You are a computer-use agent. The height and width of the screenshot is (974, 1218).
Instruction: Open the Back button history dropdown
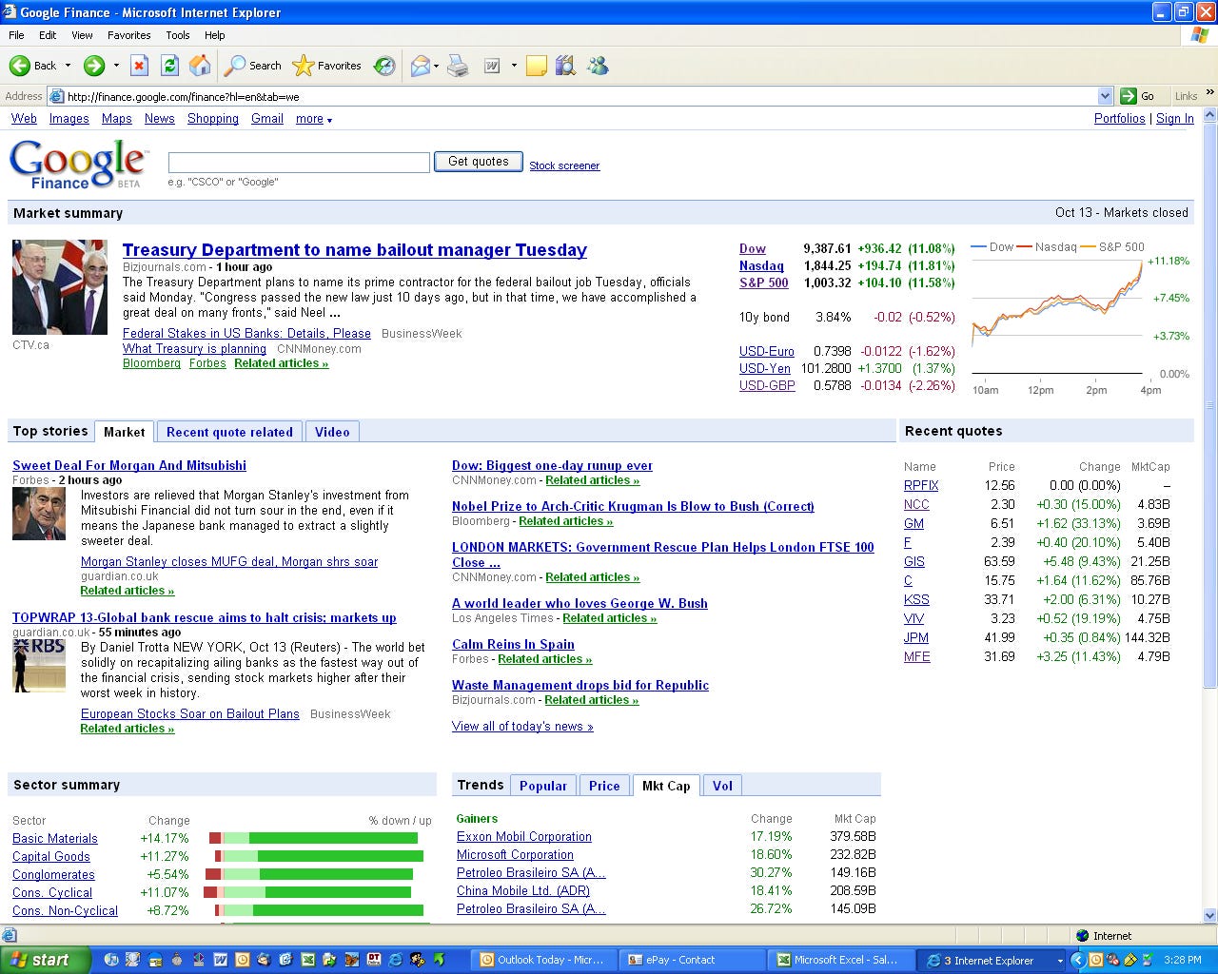tap(68, 66)
